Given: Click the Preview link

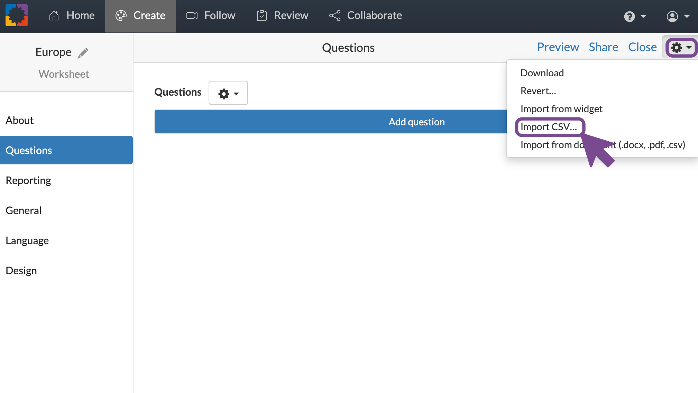Looking at the screenshot, I should (558, 47).
